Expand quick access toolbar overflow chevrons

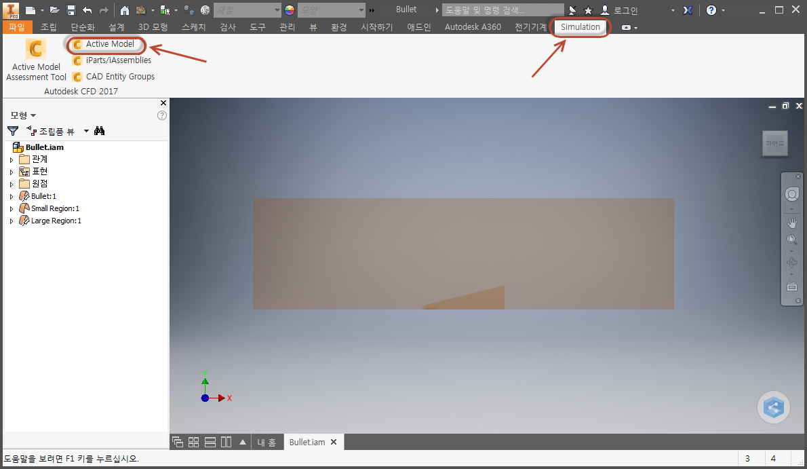click(372, 10)
